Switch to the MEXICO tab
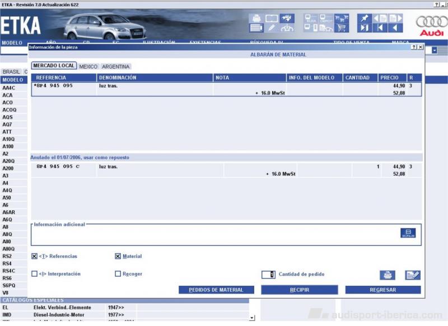Screen dimensions: 448x326 [x=88, y=67]
